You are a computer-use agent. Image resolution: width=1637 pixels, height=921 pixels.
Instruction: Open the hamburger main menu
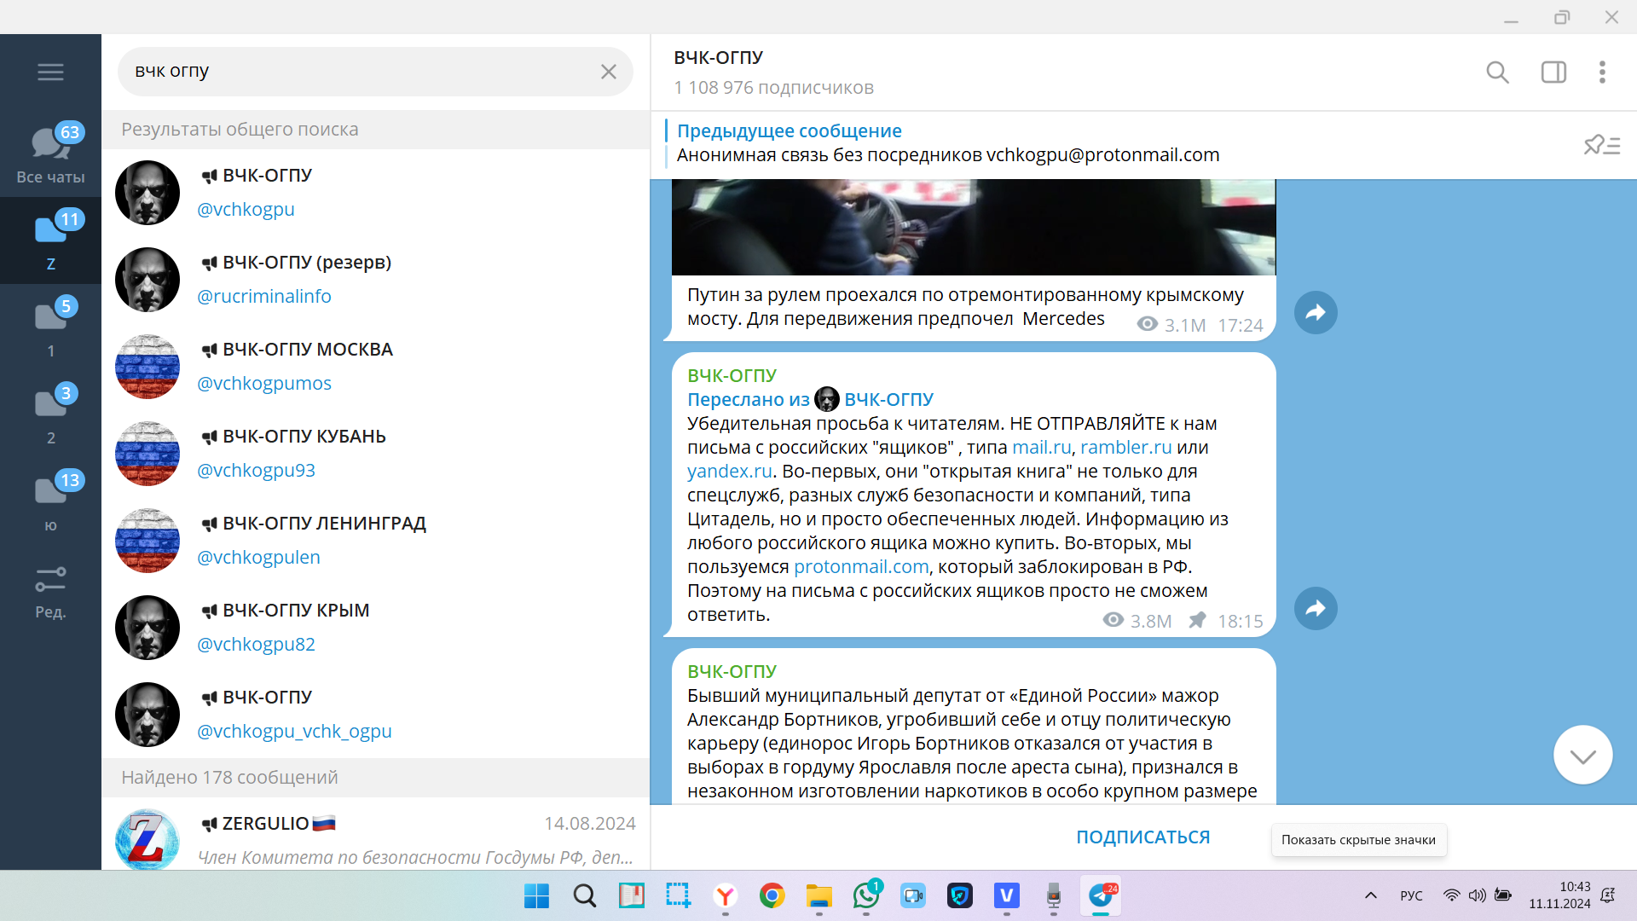point(50,72)
